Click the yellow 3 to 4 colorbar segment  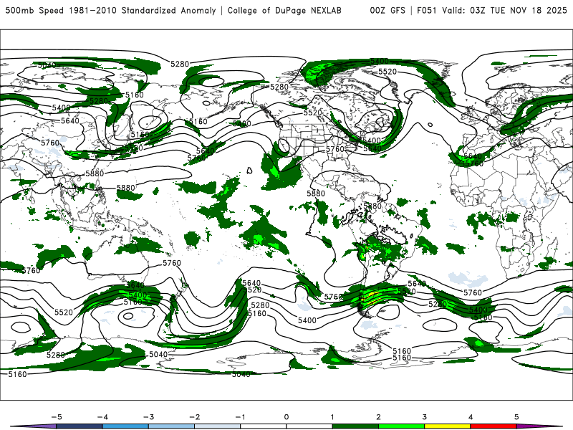coord(448,426)
